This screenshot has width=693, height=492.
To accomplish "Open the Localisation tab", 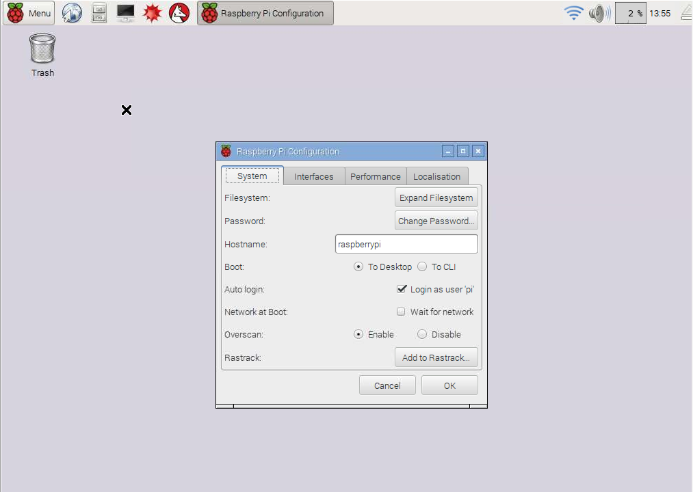I will (x=437, y=176).
